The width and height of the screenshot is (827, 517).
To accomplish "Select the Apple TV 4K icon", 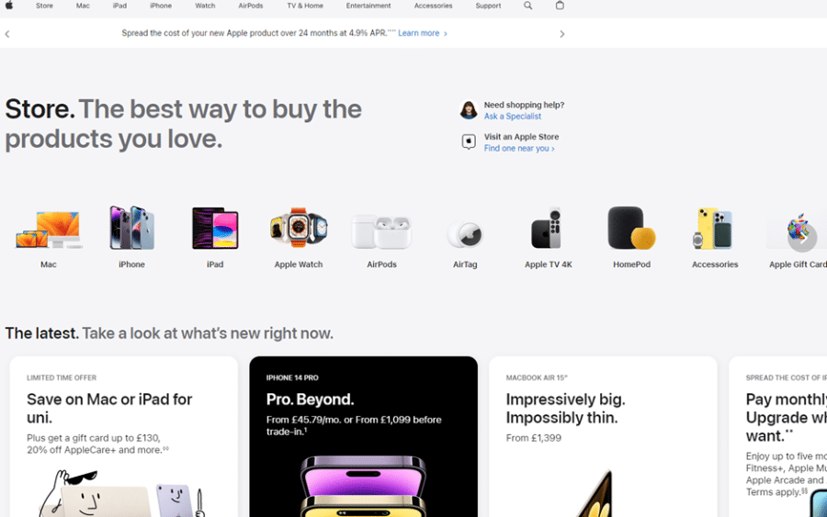I will click(548, 228).
